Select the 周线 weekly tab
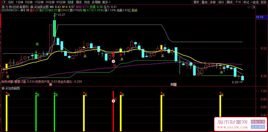This screenshot has height=132, width=268. pos(79,2)
